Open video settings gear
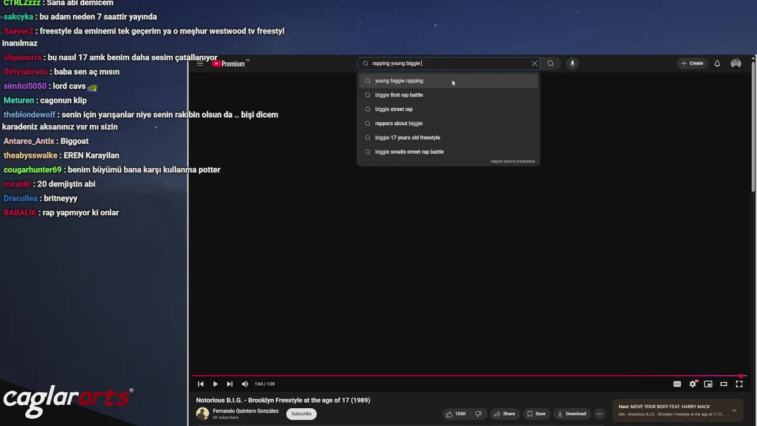This screenshot has height=426, width=757. pyautogui.click(x=693, y=384)
